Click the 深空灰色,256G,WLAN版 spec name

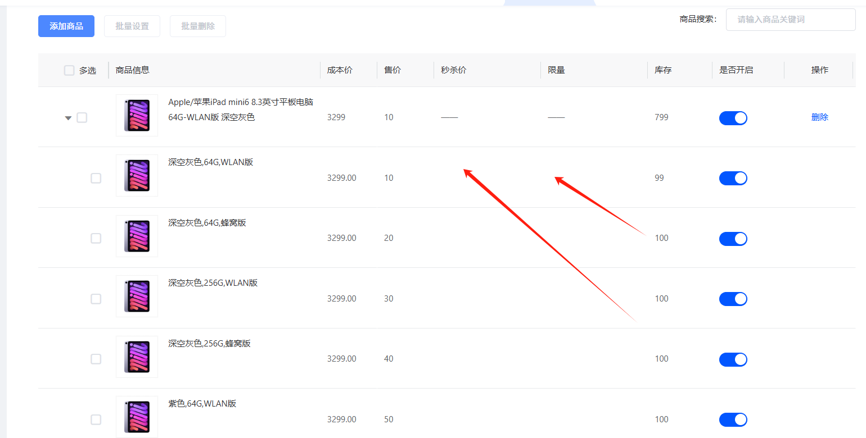click(x=213, y=283)
